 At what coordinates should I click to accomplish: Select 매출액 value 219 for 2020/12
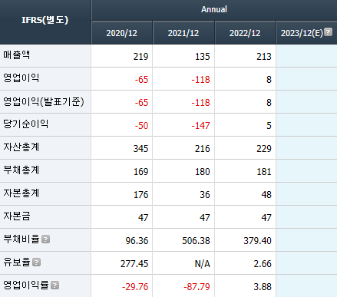(x=140, y=57)
